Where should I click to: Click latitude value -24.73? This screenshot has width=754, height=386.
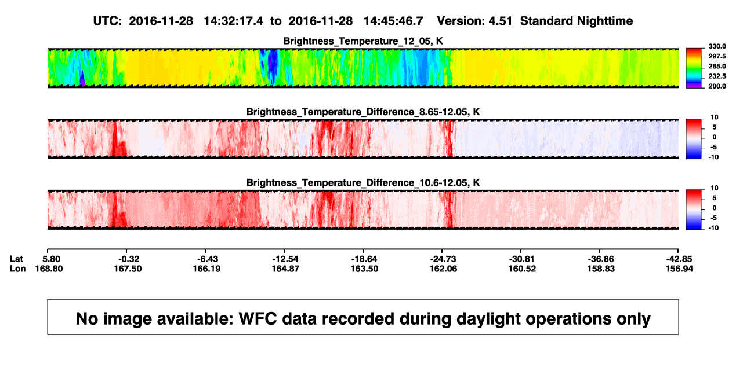[x=443, y=259]
